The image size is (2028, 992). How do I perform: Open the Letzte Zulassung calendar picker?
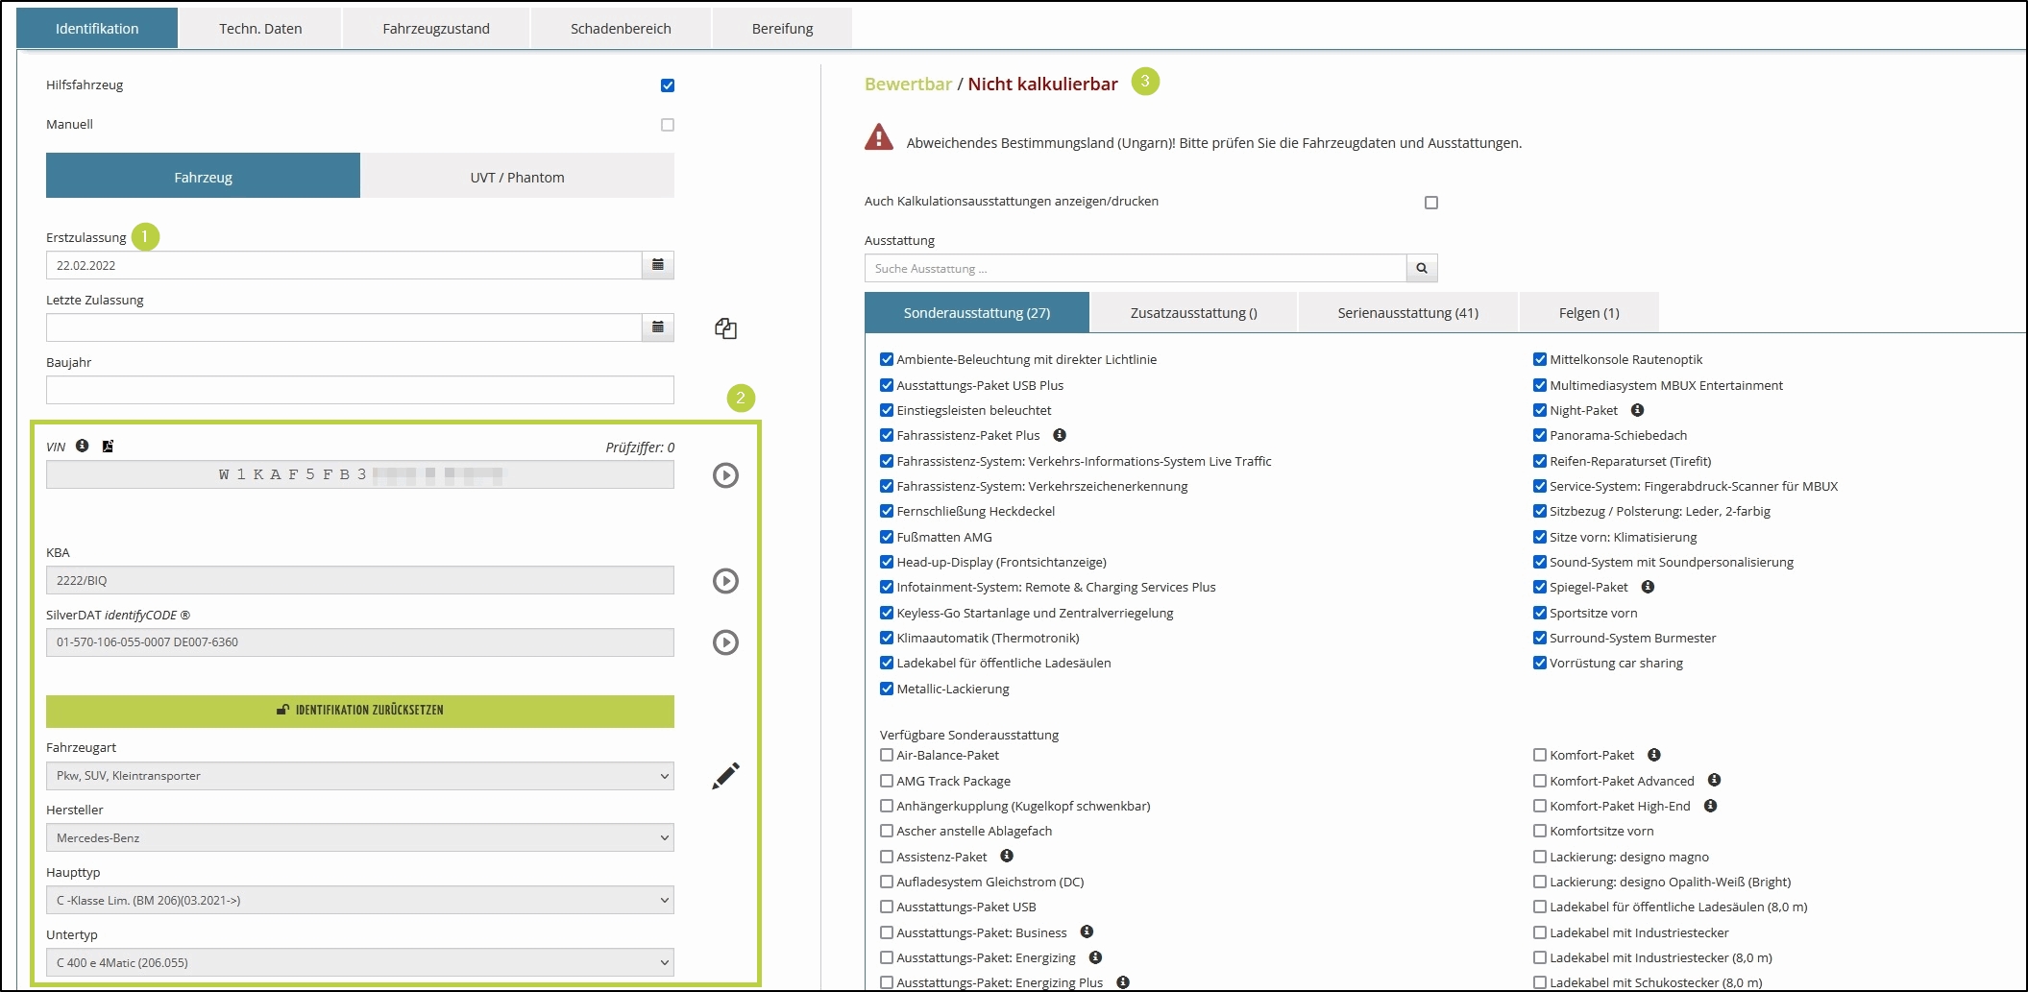pyautogui.click(x=658, y=327)
